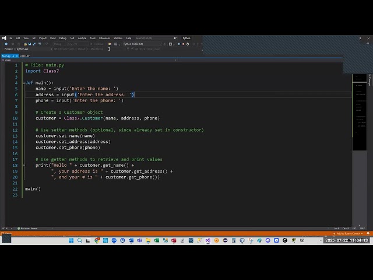Click the Python label in title bar
Screen dimensions: 373x280
click(x=186, y=38)
